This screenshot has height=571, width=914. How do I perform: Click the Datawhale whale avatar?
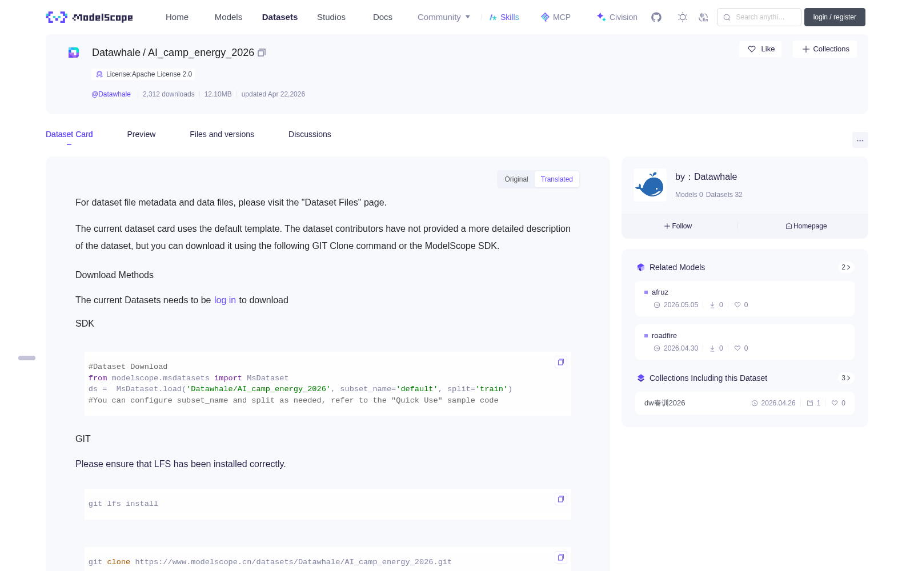(650, 185)
